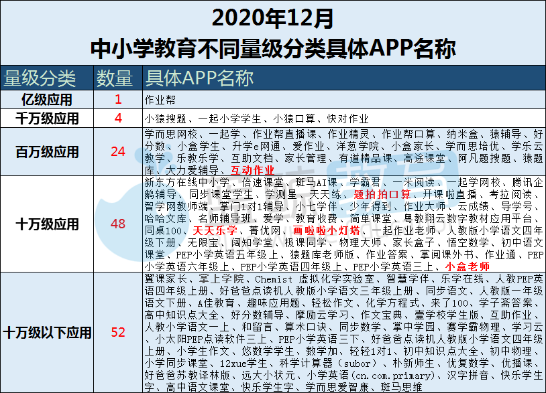Select the 十万级以下应用 row label
Image resolution: width=546 pixels, height=393 pixels.
[x=47, y=332]
